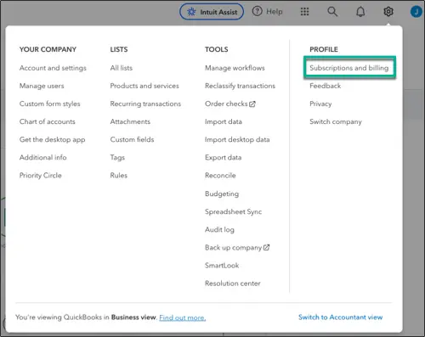
Task: Open Subscriptions and billing
Action: [x=348, y=68]
